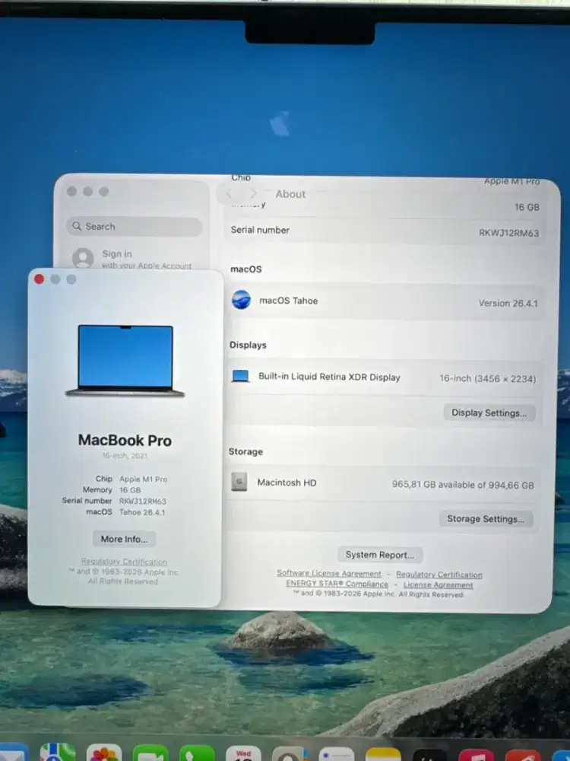Image resolution: width=570 pixels, height=761 pixels.
Task: Click Sign in with your Apple Account
Action: (131, 258)
